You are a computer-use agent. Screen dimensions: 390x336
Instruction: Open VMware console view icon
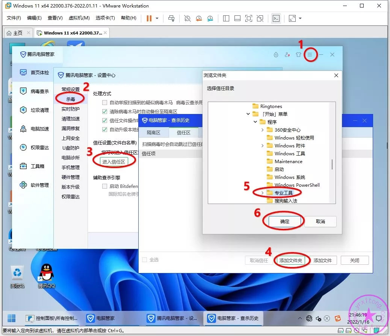(x=276, y=18)
